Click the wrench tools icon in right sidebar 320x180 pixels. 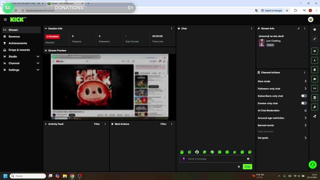[x=314, y=107]
